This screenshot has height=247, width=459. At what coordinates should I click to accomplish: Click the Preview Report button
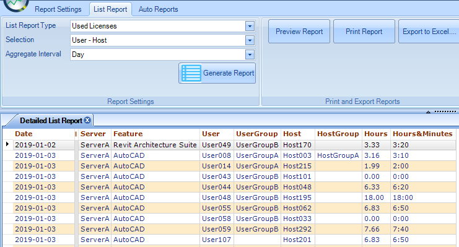[299, 32]
